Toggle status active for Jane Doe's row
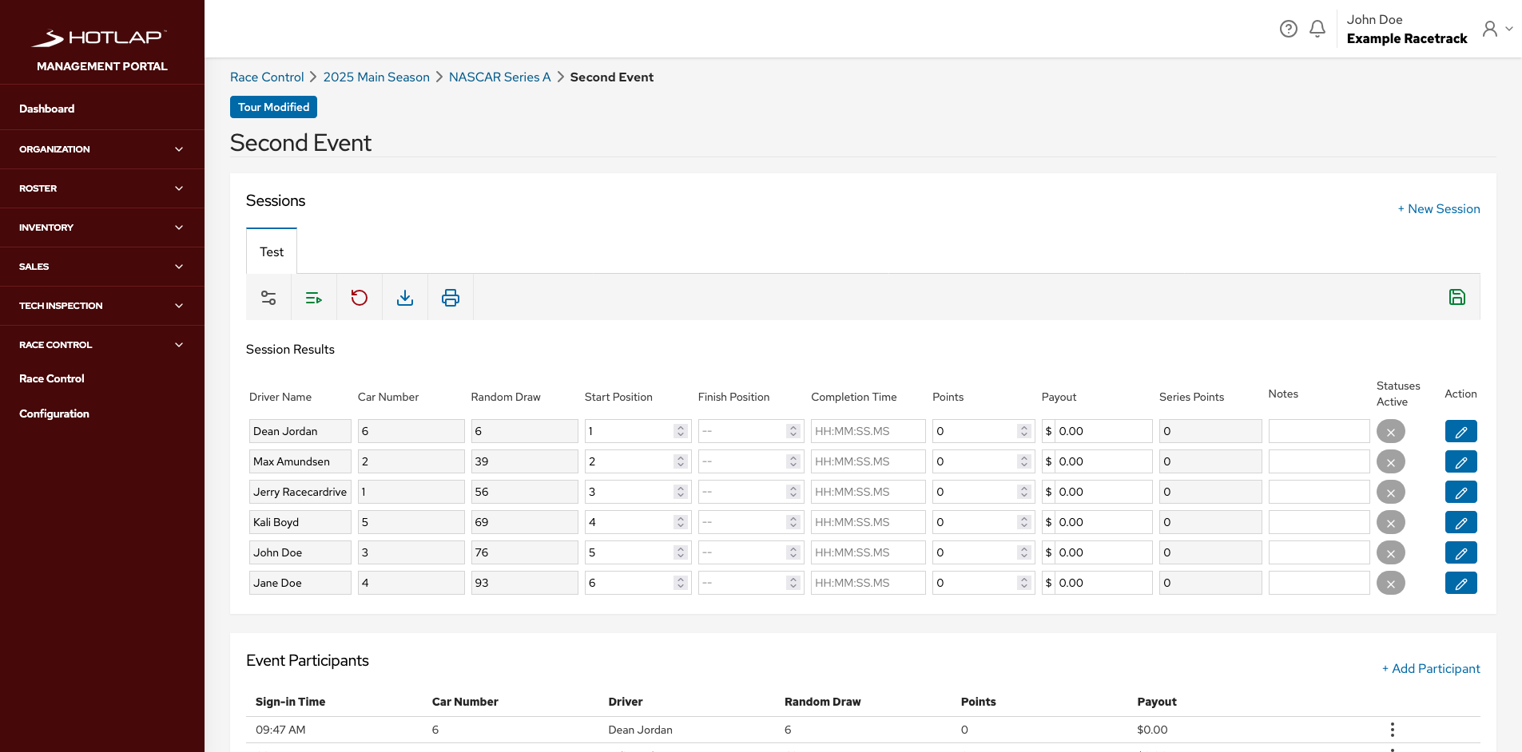This screenshot has height=752, width=1522. 1391,583
